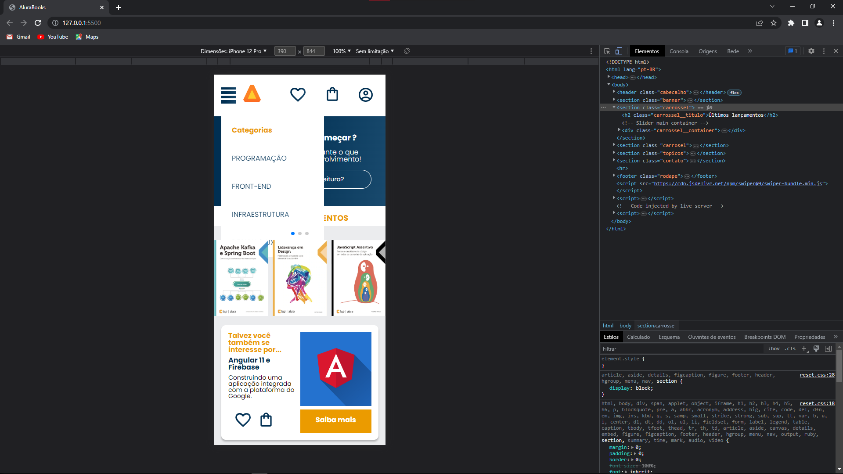Click second carousel pagination dot indicator
The image size is (843, 474).
300,233
